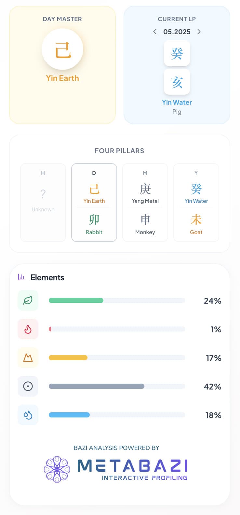Image resolution: width=240 pixels, height=515 pixels.
Task: Click the Pig branch tile in Current LP
Action: tap(177, 82)
